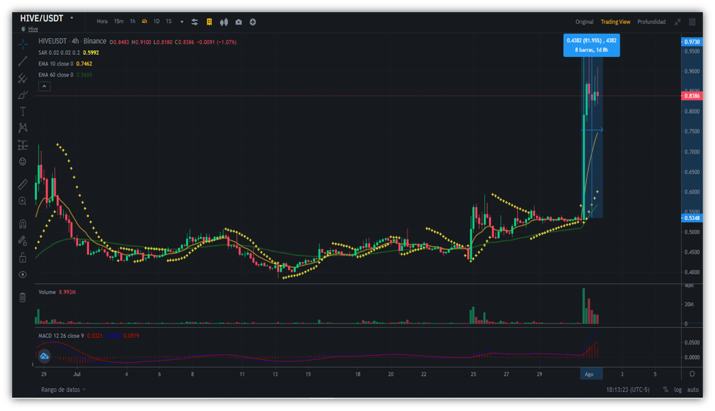Switch to the Profundidad depth tab
The width and height of the screenshot is (715, 411).
click(651, 22)
